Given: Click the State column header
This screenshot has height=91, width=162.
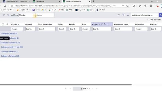Looking at the screenshot, I should [x=84, y=24].
